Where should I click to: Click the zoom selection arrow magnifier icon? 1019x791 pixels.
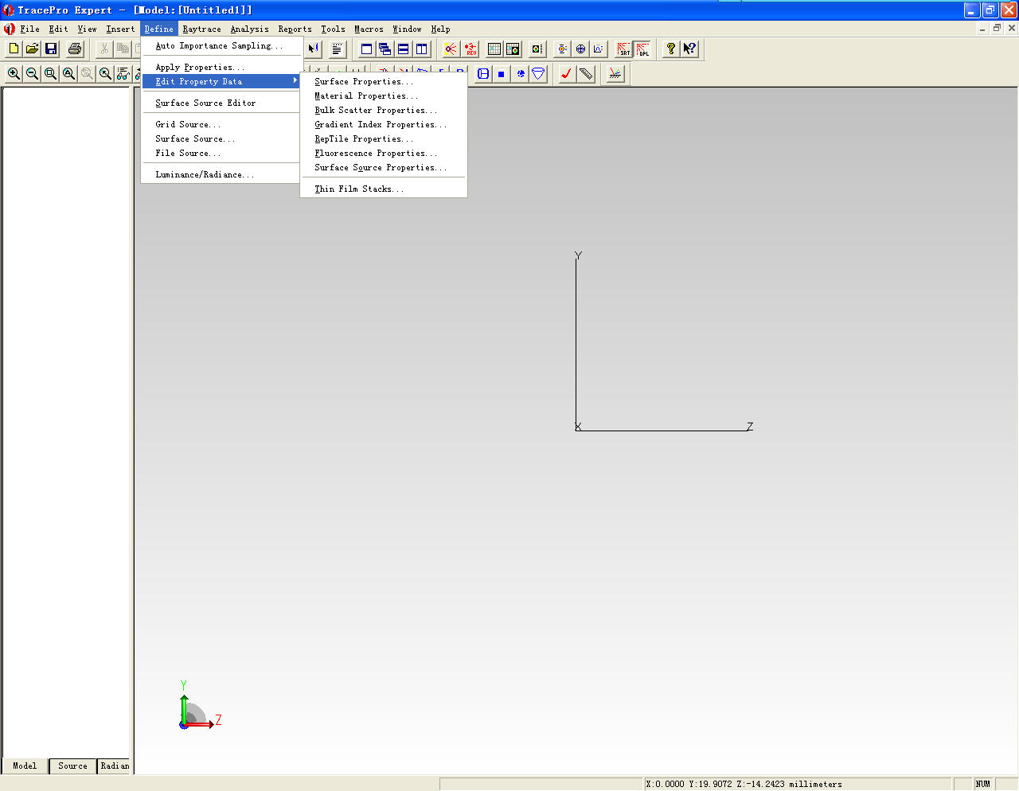[105, 73]
